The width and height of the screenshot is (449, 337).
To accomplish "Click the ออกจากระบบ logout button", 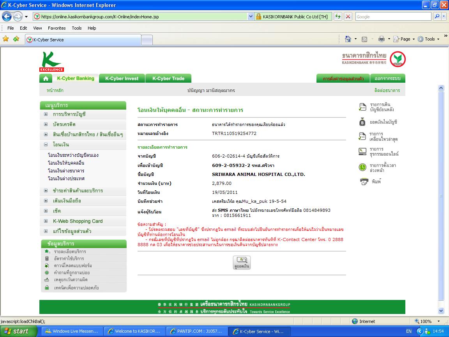I will [387, 78].
